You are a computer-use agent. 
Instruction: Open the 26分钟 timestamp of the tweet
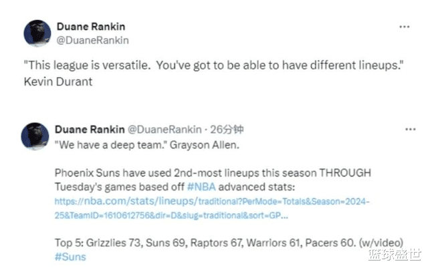click(x=227, y=129)
